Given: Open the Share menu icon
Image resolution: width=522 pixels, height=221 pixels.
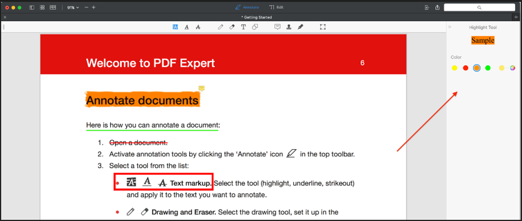Looking at the screenshot, I should (x=437, y=8).
